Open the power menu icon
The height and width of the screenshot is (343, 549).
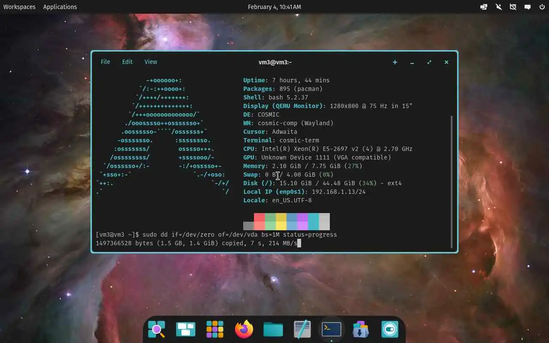pos(542,7)
